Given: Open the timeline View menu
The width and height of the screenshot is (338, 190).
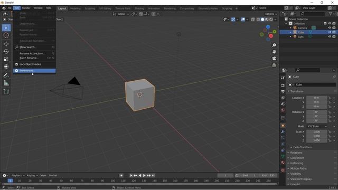Looking at the screenshot, I should pos(43,176).
